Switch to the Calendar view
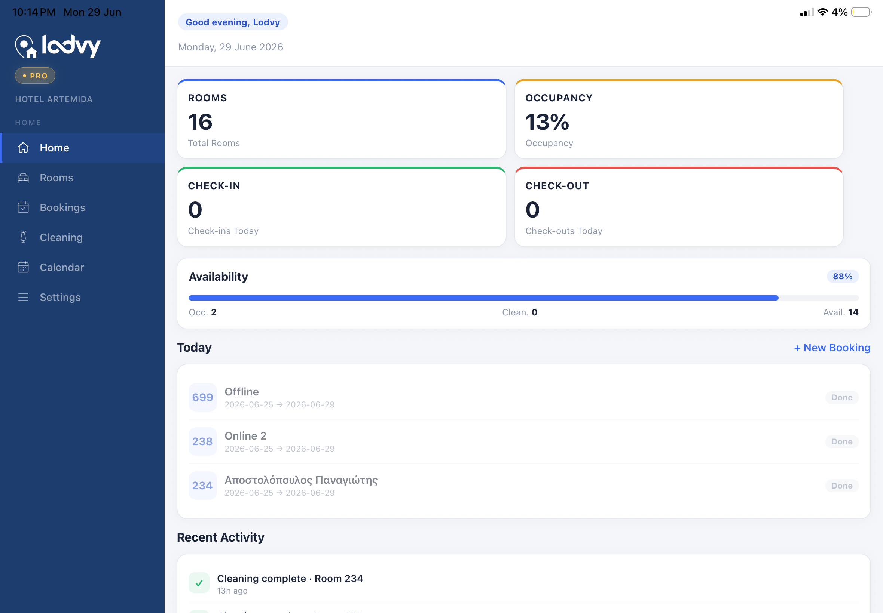The image size is (883, 613). (82, 267)
